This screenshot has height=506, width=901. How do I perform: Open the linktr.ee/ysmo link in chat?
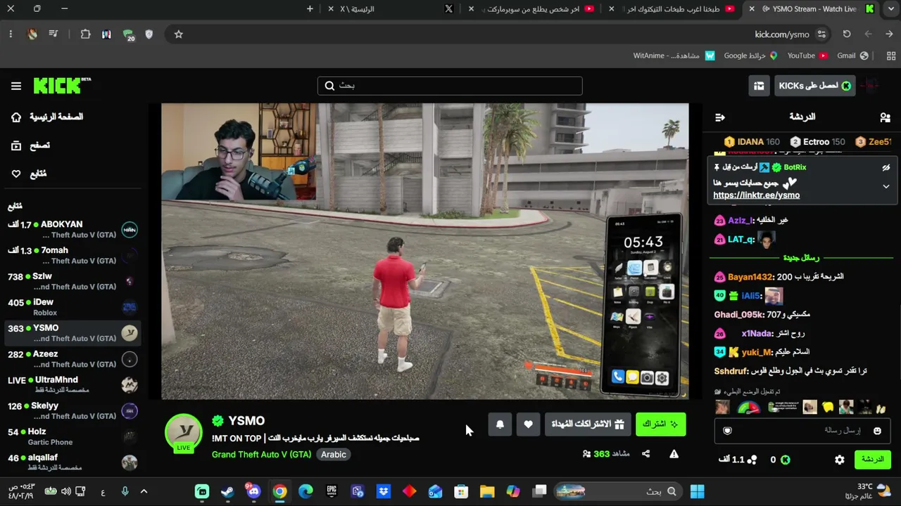[x=756, y=195]
